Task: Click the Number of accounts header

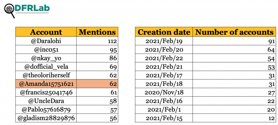Action: [234, 32]
